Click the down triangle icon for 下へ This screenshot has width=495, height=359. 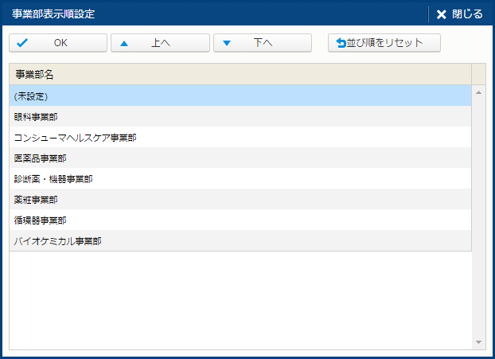click(x=227, y=43)
